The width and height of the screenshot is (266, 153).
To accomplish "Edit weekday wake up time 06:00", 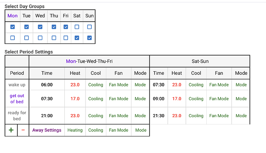I will click(47, 85).
